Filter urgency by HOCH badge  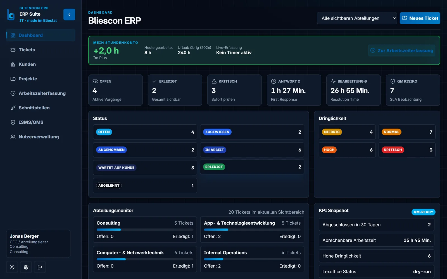(x=329, y=150)
